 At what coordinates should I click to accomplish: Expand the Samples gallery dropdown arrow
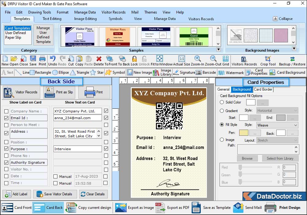click(219, 49)
